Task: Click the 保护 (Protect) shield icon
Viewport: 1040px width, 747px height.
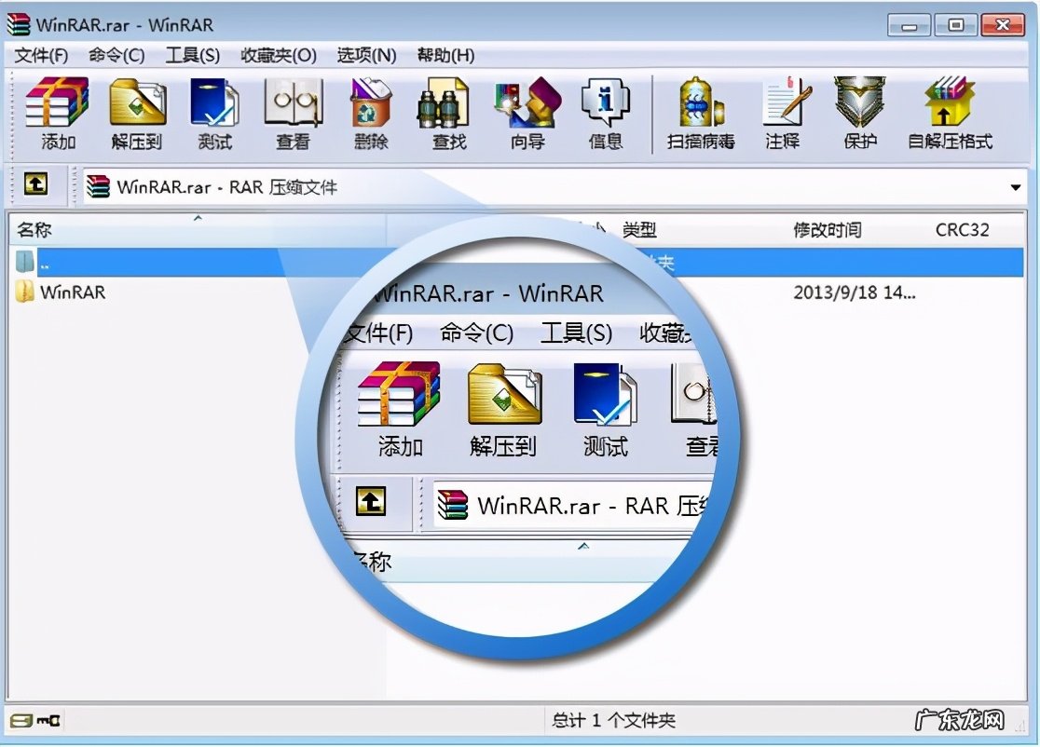Action: coord(859,102)
